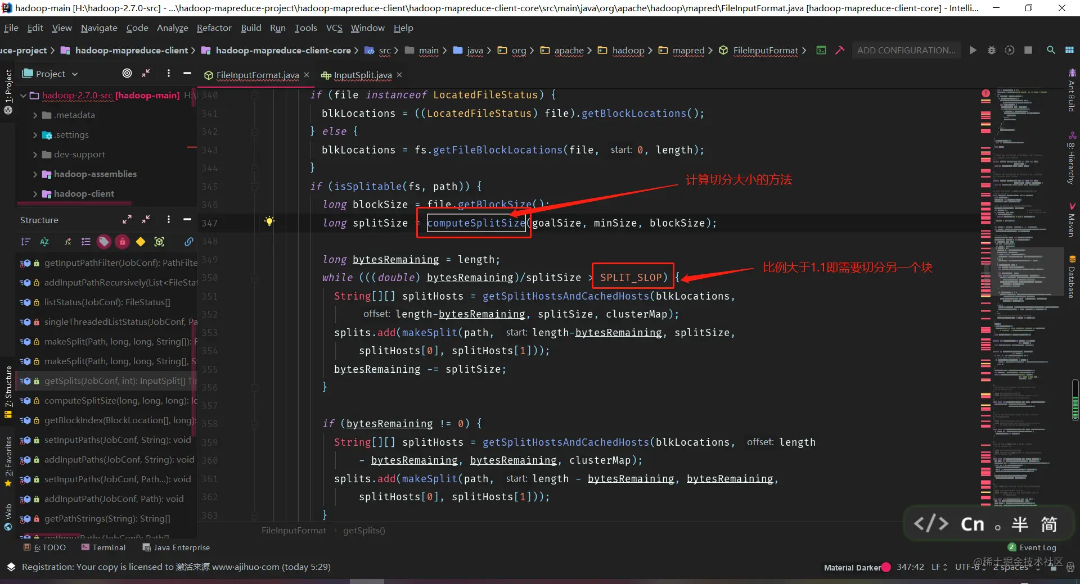
Task: Click the Debug bug icon
Action: tap(992, 50)
